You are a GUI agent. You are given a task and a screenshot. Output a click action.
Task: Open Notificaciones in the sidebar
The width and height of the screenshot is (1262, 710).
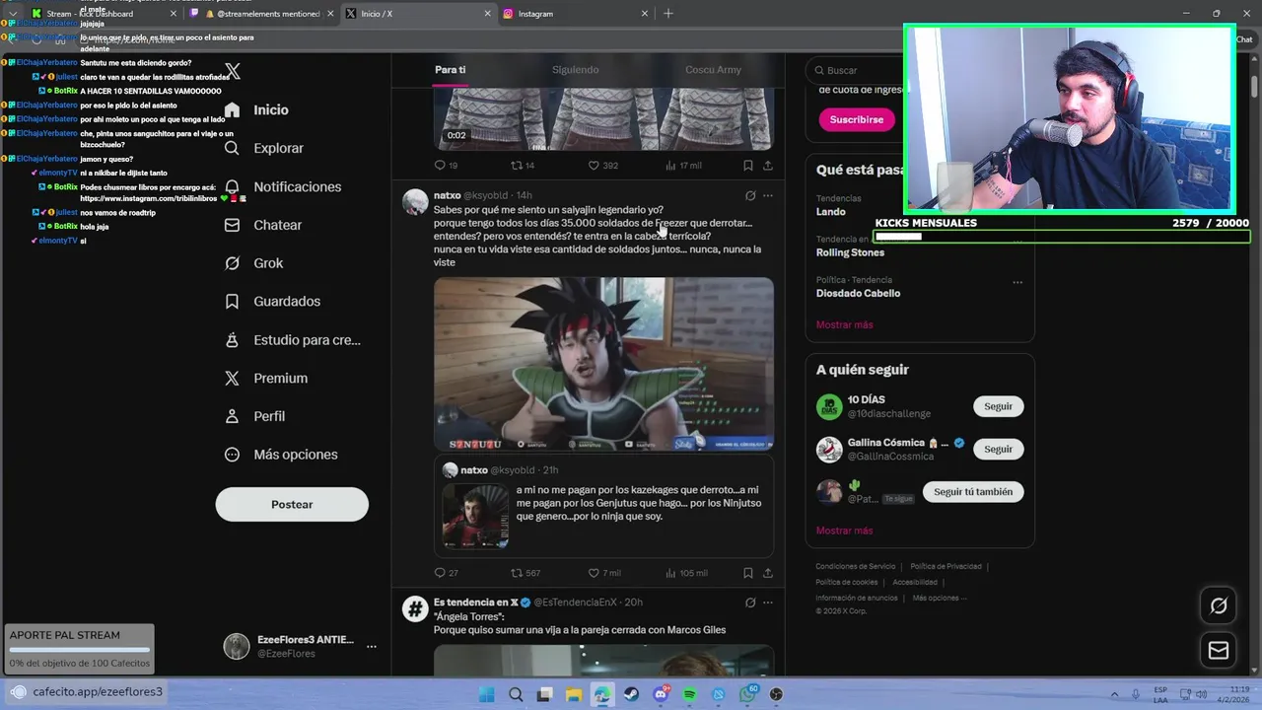tap(282, 186)
